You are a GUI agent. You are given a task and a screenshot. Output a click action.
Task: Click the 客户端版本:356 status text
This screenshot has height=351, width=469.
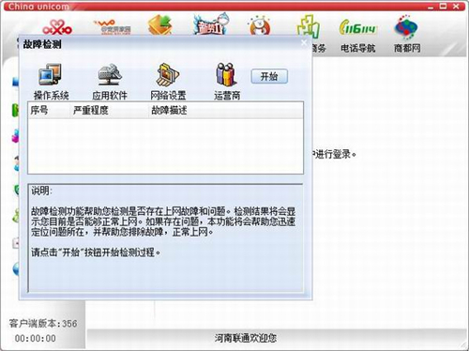(x=43, y=324)
